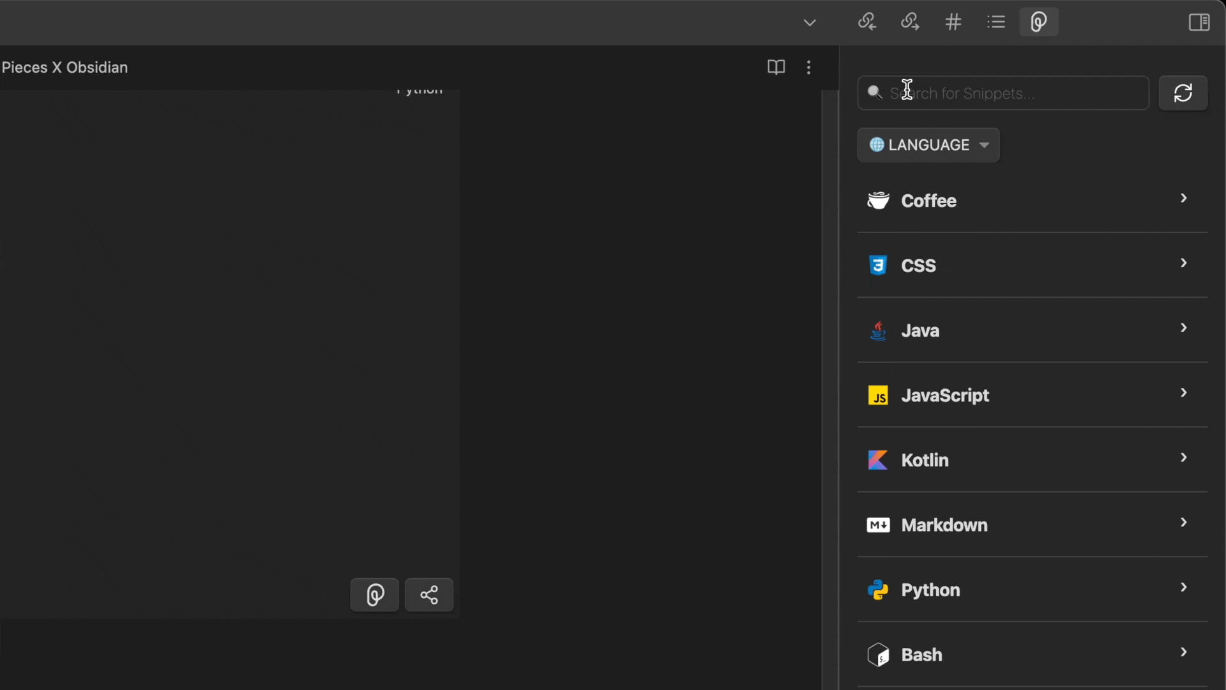
Task: Toggle the reading mode panel icon
Action: tap(776, 66)
